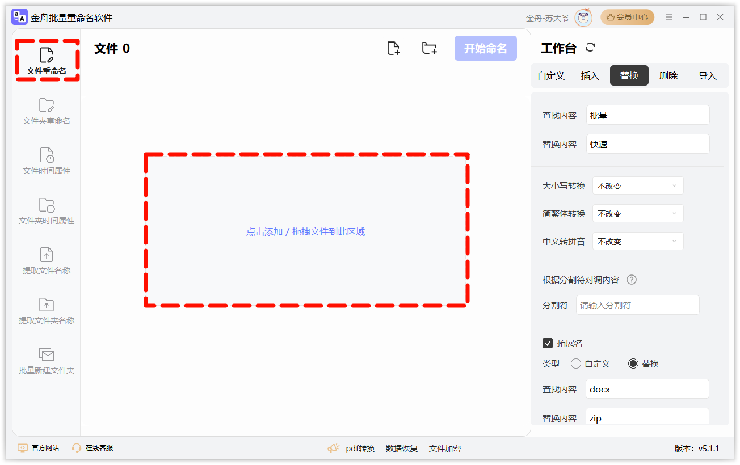Viewport: 740px width, 465px height.
Task: Click the 替换内容 field containing zip
Action: (648, 417)
